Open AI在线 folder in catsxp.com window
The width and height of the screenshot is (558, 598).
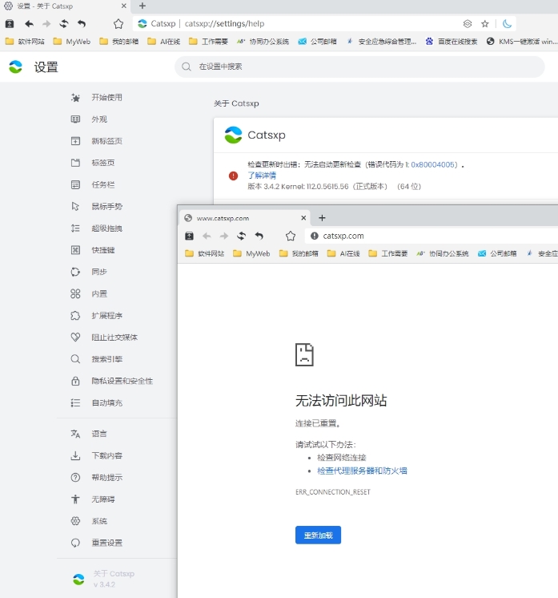tap(343, 253)
